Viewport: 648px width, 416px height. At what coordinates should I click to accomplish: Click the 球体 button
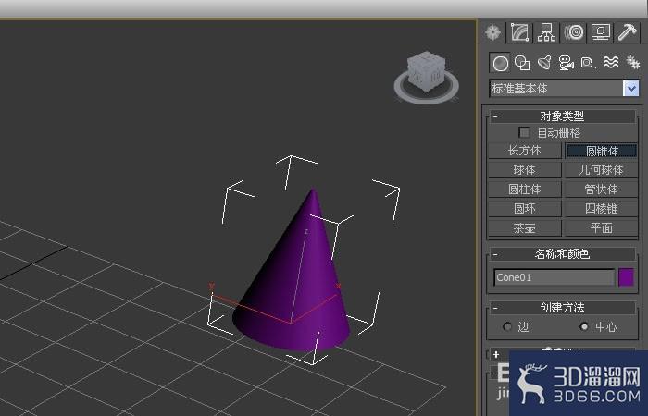point(525,169)
